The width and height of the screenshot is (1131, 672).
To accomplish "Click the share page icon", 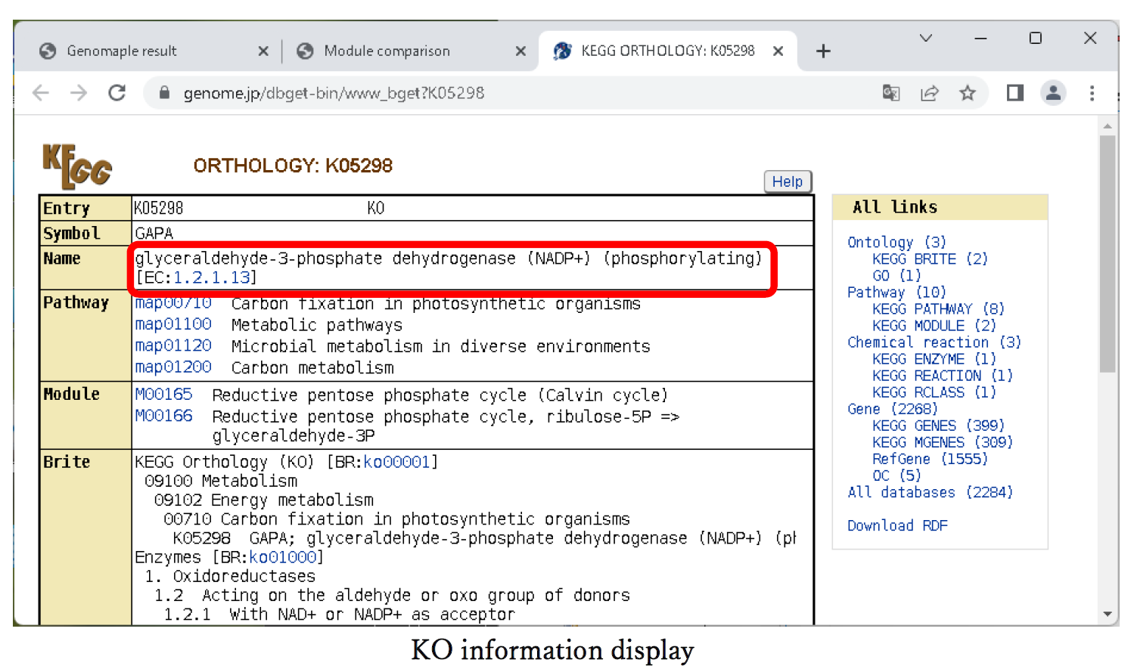I will pyautogui.click(x=929, y=93).
